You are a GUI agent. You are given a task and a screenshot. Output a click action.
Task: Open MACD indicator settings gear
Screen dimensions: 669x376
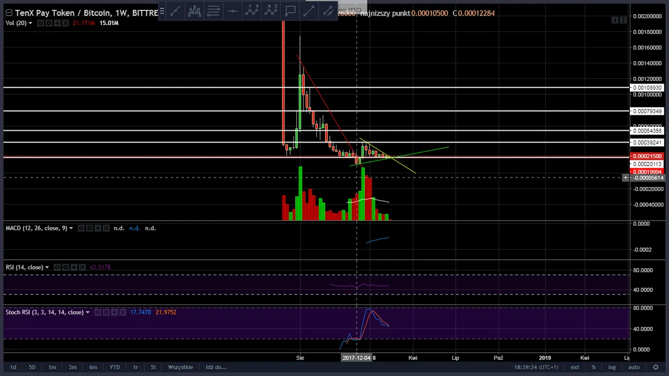click(x=89, y=228)
